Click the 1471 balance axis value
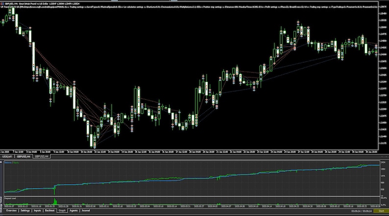 383,176
